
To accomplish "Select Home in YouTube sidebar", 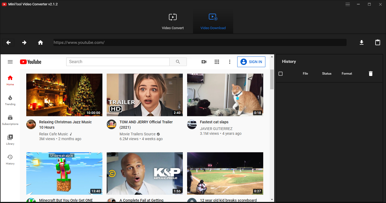I will 10,81.
